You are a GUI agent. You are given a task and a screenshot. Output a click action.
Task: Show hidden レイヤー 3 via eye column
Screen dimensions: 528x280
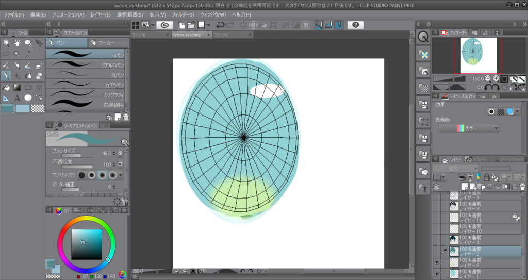436,240
